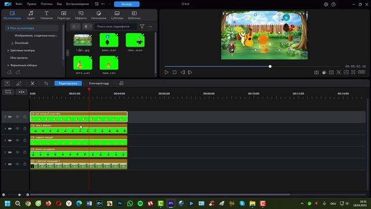Expand the Фирменные наборы node
Image resolution: width=371 pixels, height=209 pixels.
(x=8, y=65)
